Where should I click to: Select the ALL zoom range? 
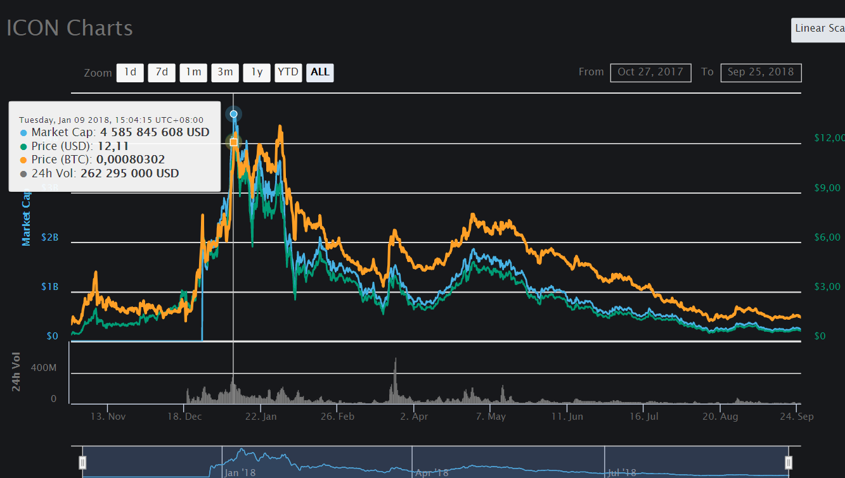coord(320,73)
